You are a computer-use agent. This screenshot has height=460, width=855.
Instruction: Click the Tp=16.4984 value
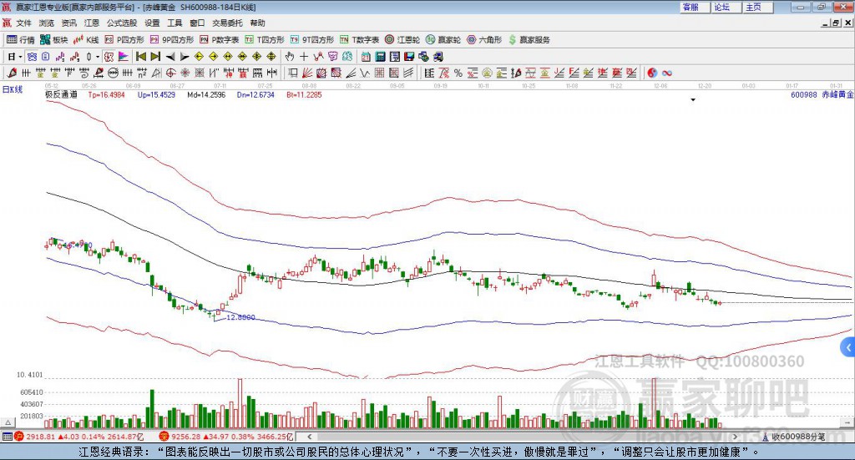[x=106, y=95]
